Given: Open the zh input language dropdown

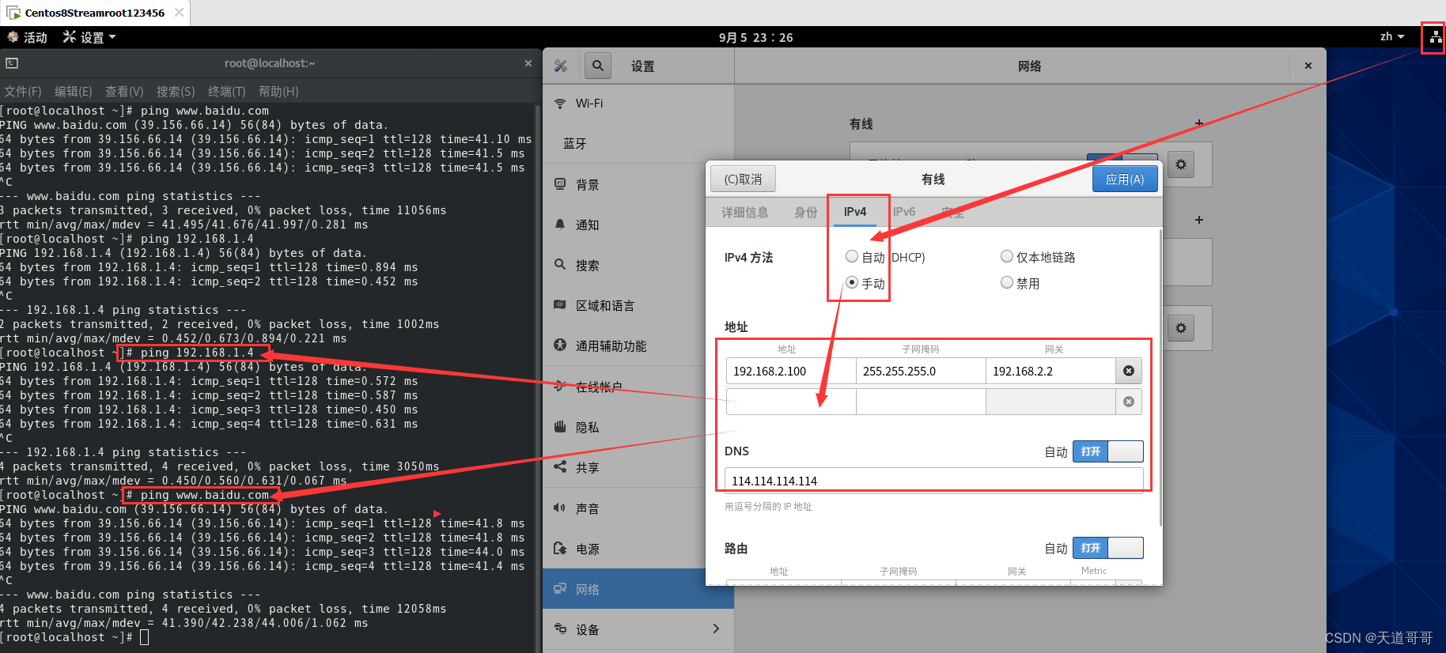Looking at the screenshot, I should [x=1392, y=37].
